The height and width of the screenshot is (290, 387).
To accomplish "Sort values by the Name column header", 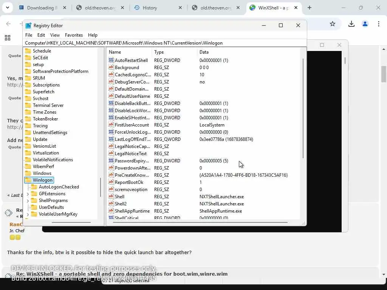I will [x=129, y=52].
